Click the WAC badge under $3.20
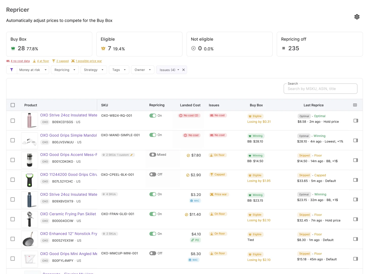The image size is (369, 274). click(x=195, y=201)
